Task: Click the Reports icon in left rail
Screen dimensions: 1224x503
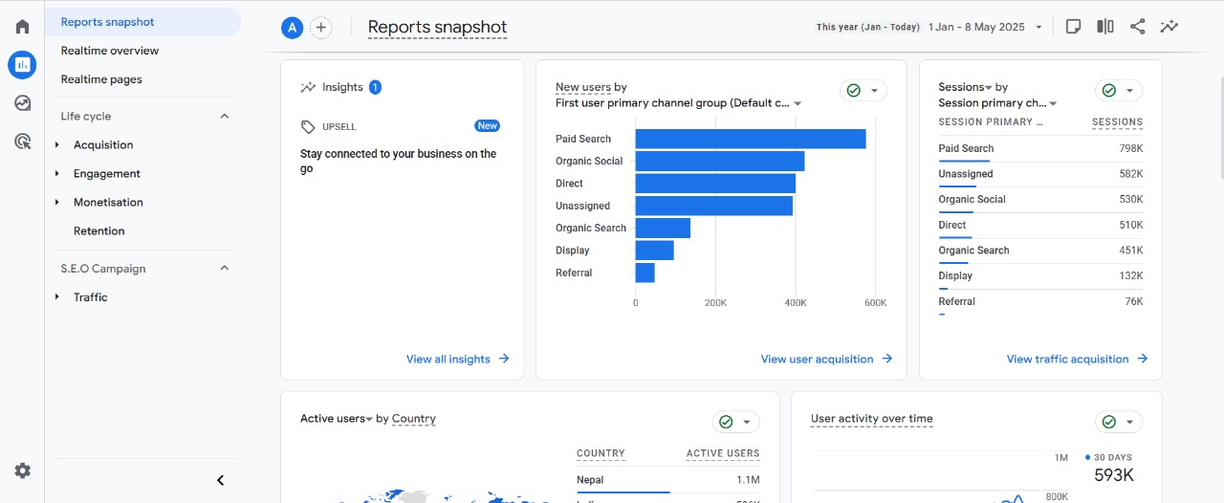Action: pyautogui.click(x=22, y=65)
